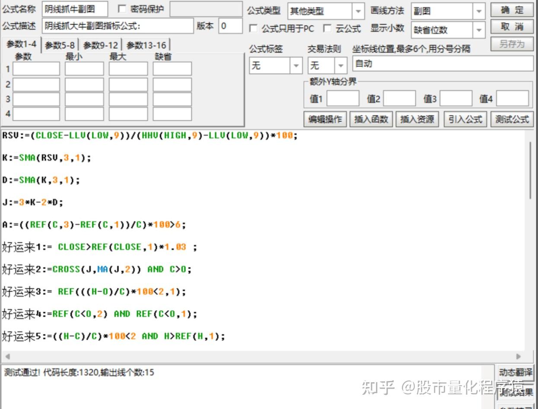Screen dimensions: 538x409
Task: Focus the 公式名称 input field
Action: (75, 9)
